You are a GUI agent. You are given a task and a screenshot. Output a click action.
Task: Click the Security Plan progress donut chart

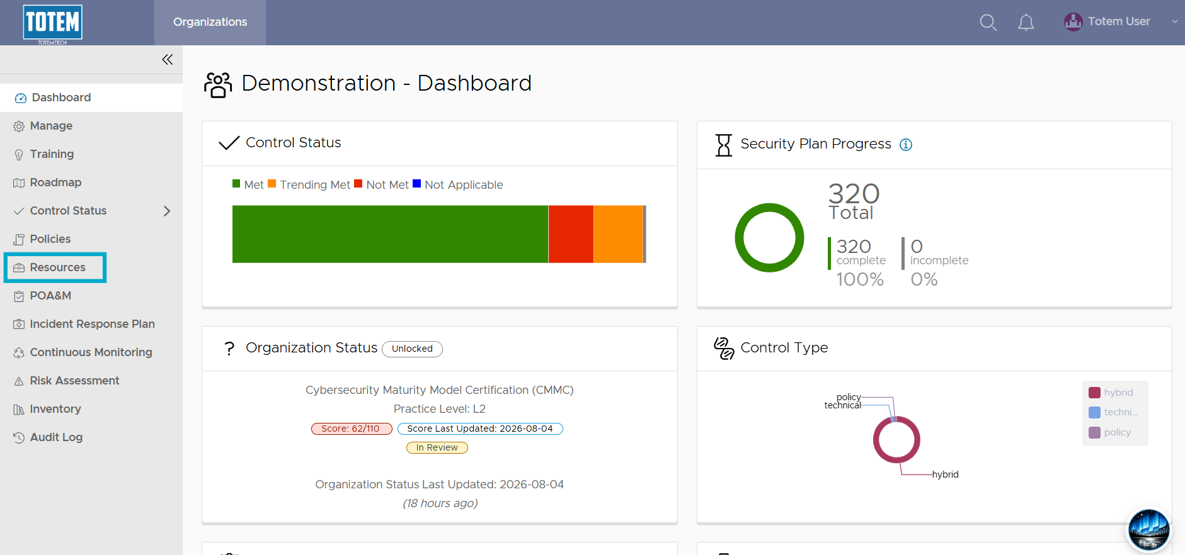click(769, 238)
